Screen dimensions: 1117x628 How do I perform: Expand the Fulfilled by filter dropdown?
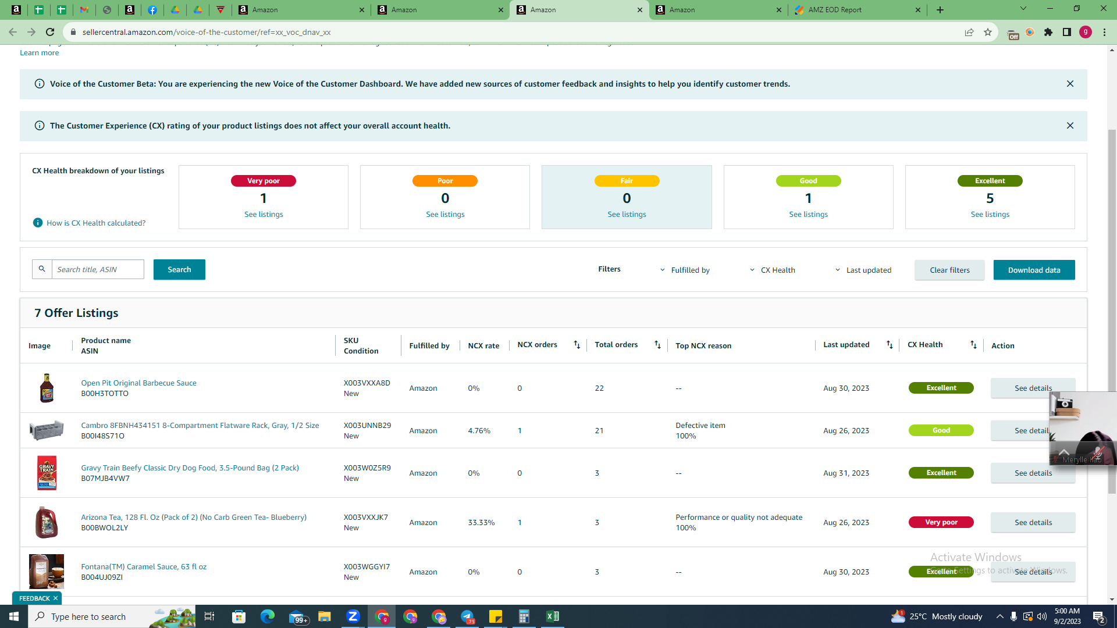pyautogui.click(x=685, y=270)
